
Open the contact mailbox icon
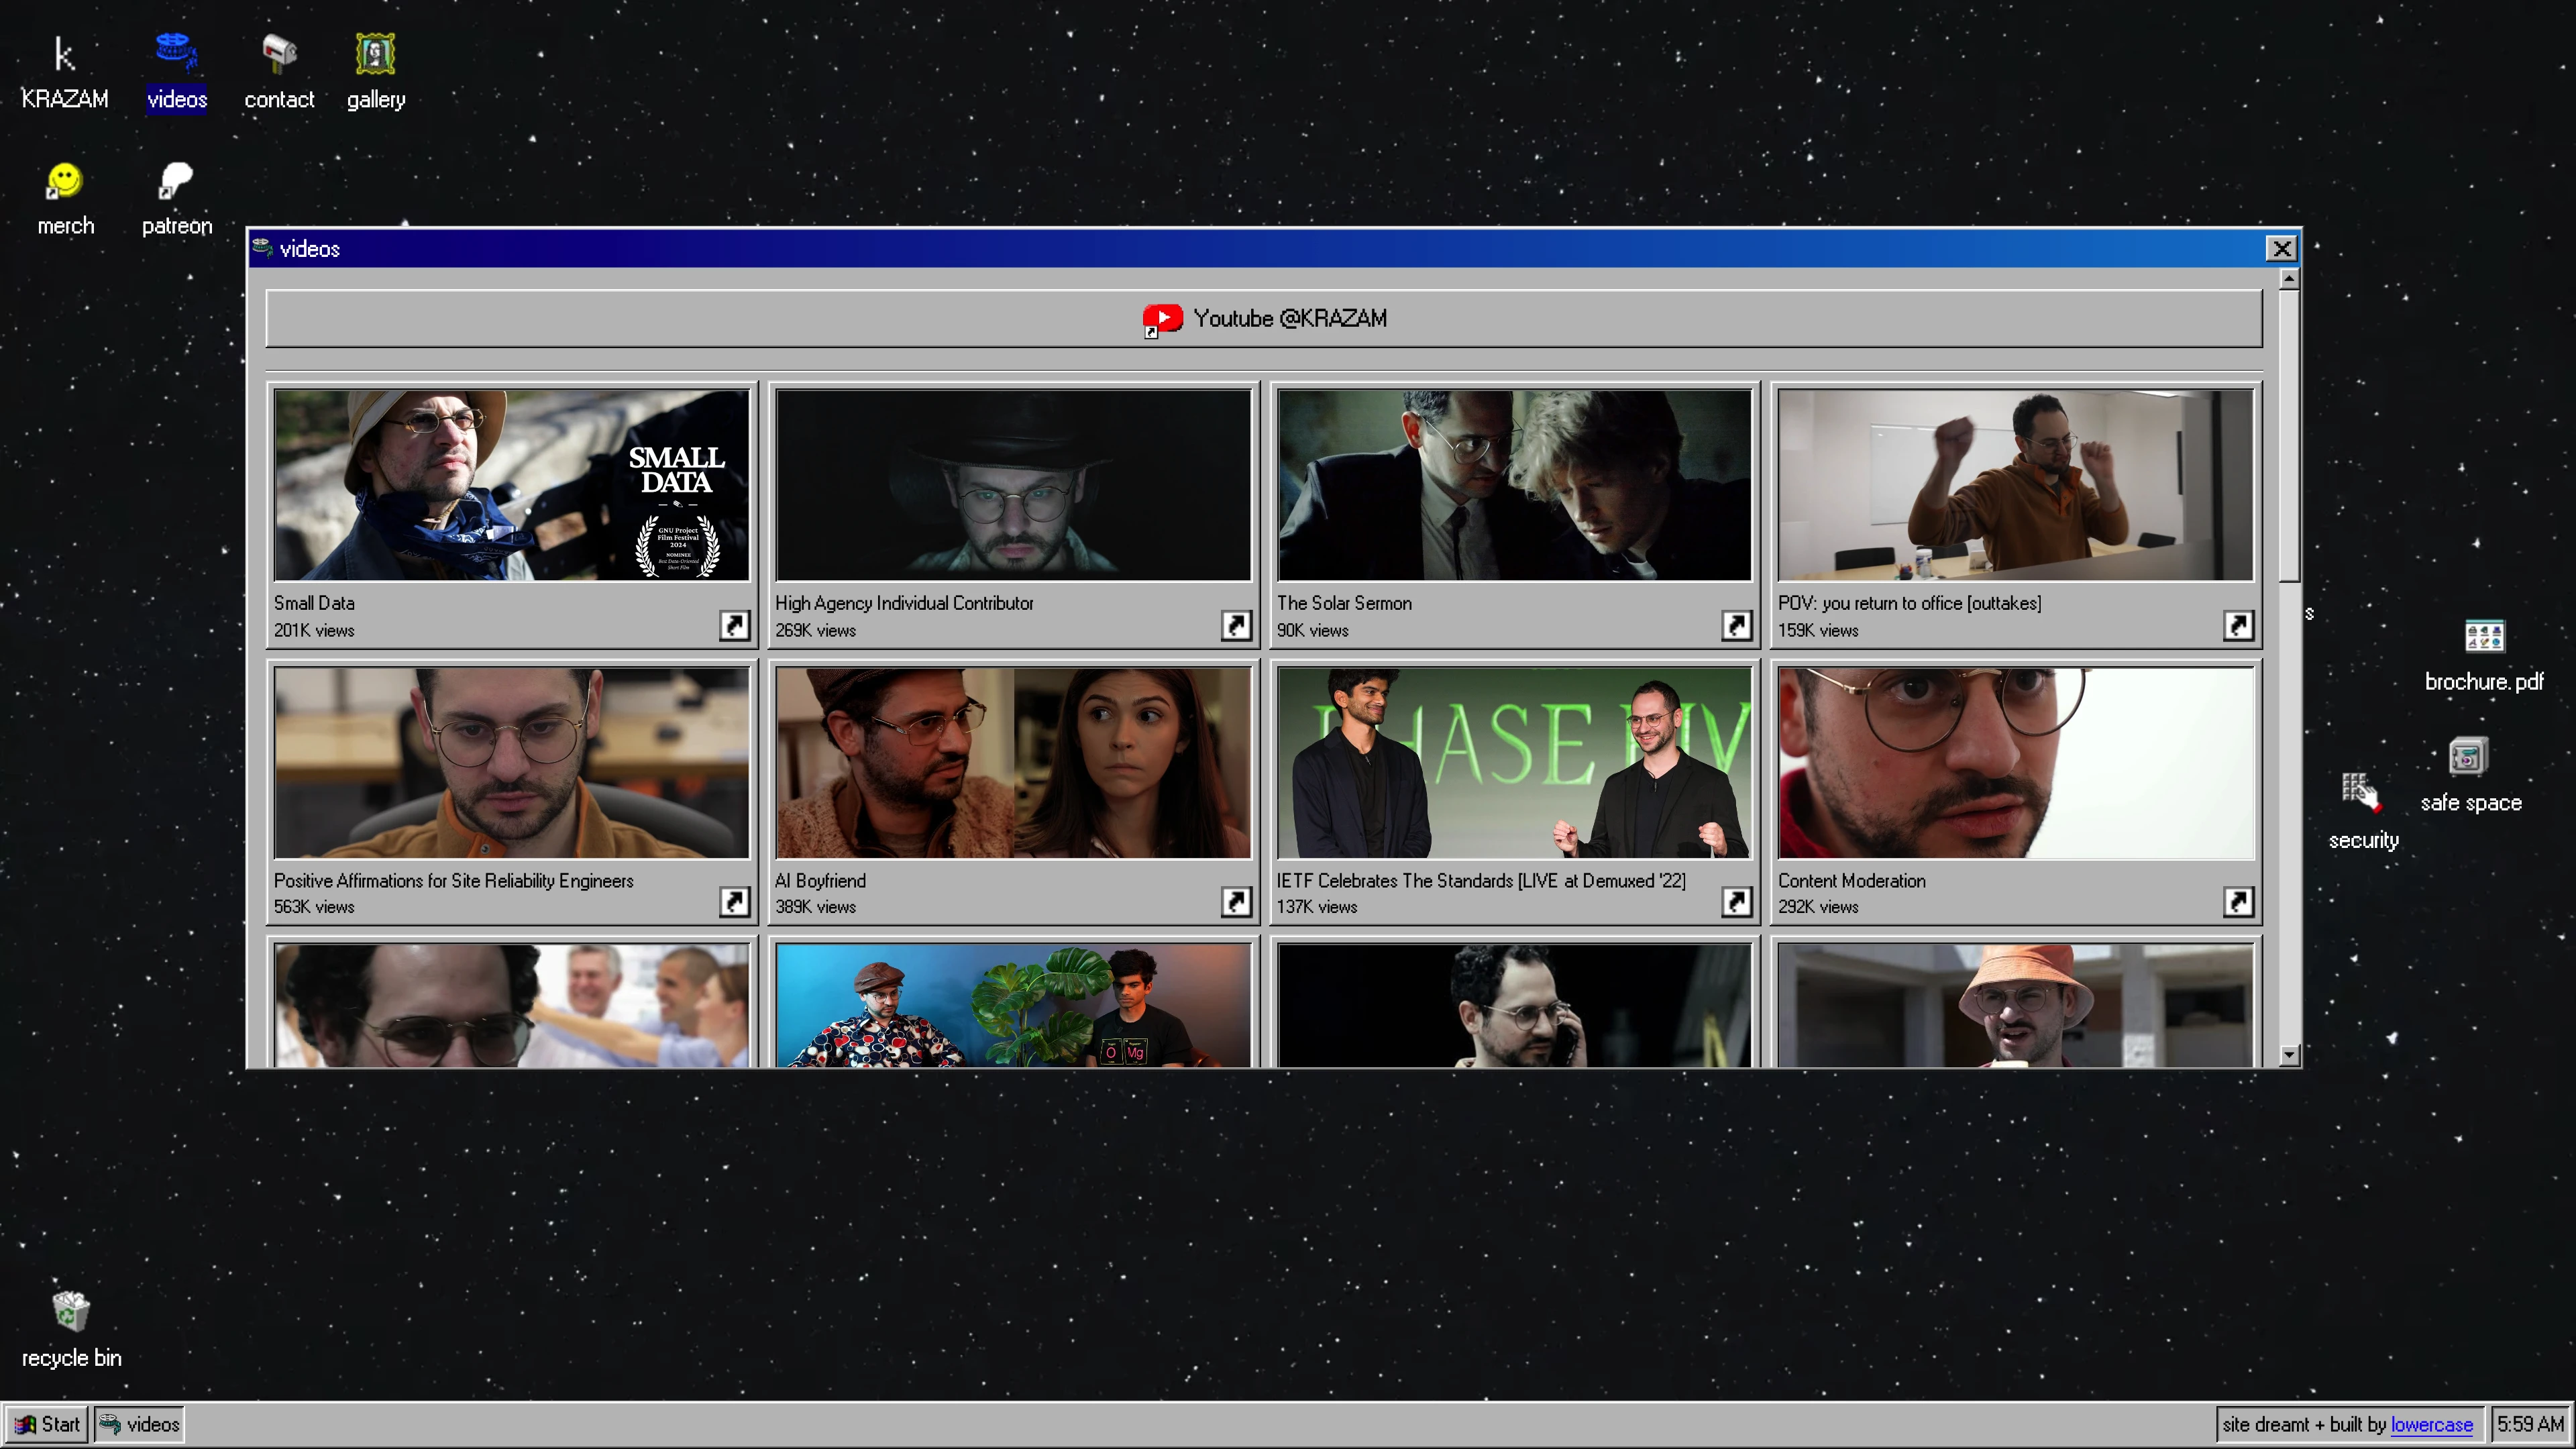(x=279, y=70)
